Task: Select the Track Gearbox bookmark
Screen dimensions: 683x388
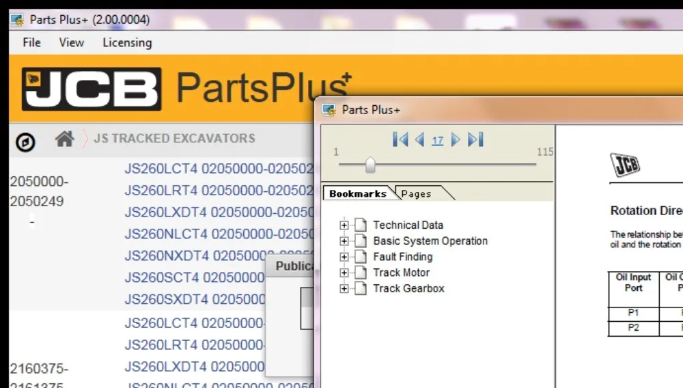Action: (408, 289)
